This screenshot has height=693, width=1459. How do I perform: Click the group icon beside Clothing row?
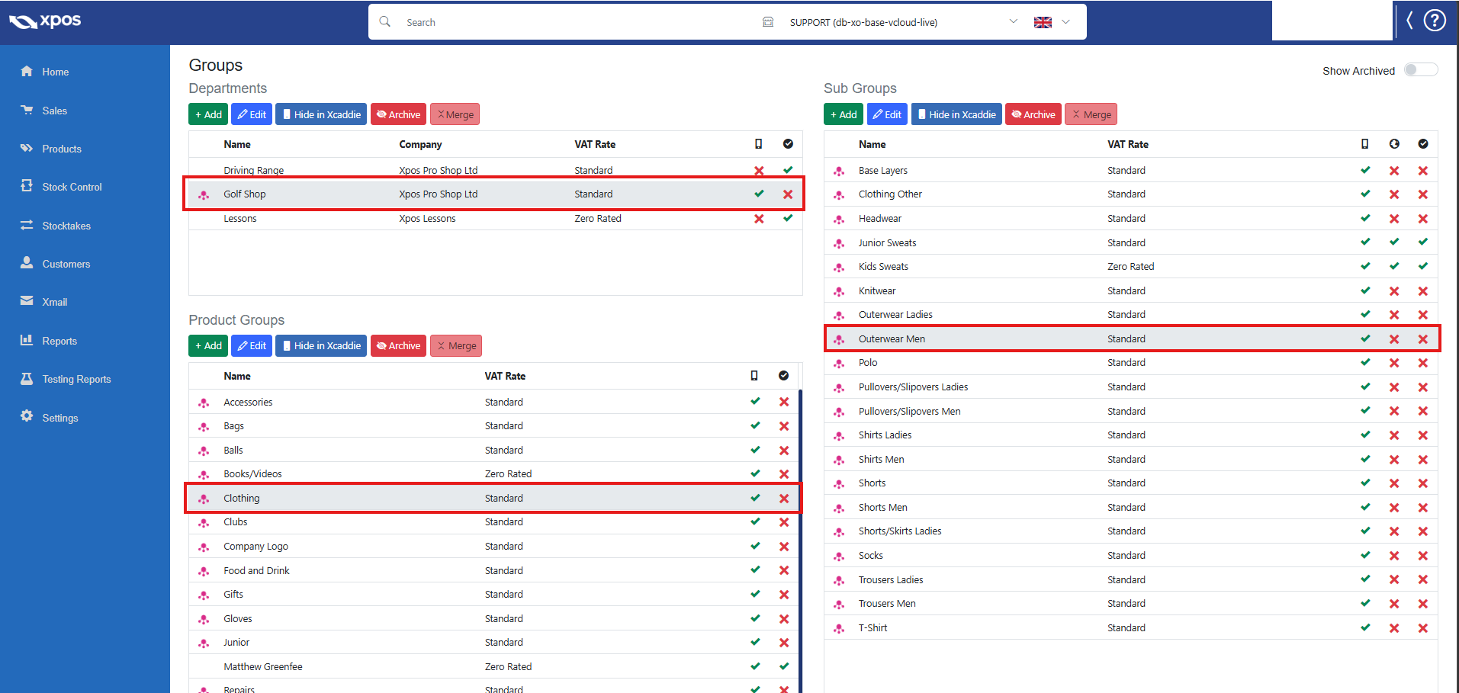[204, 499]
